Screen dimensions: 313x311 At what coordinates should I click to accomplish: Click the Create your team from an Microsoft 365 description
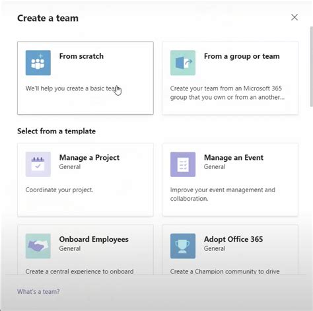pyautogui.click(x=227, y=92)
